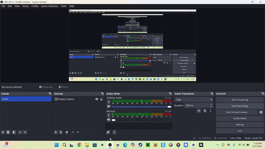Open the Edit menu
This screenshot has height=149, width=265.
[x=10, y=6]
